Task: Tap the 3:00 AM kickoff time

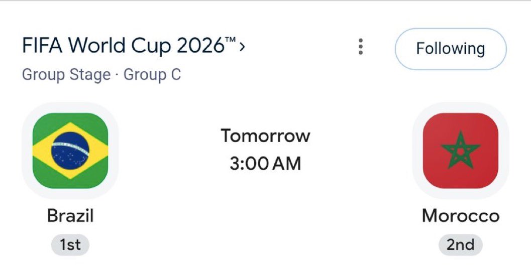Action: [265, 164]
